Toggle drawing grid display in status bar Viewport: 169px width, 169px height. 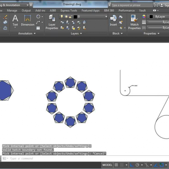pos(116,165)
